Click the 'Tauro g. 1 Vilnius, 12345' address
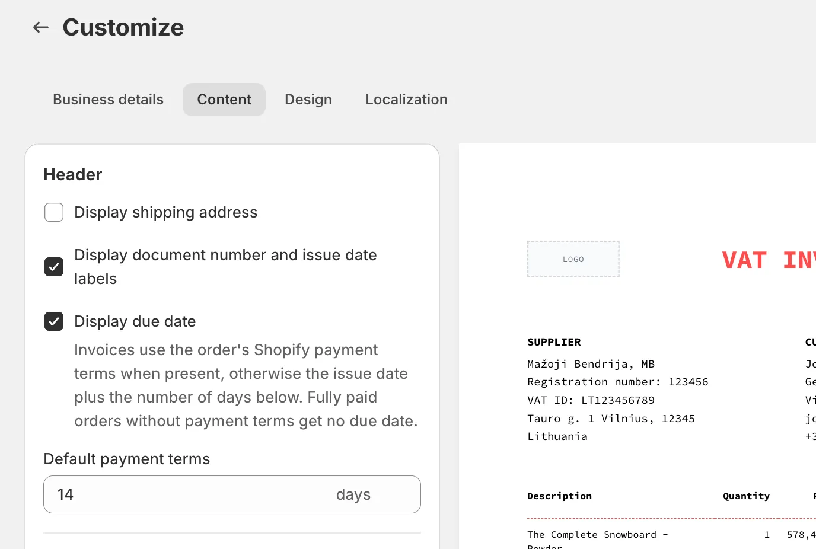This screenshot has height=549, width=816. pyautogui.click(x=611, y=419)
